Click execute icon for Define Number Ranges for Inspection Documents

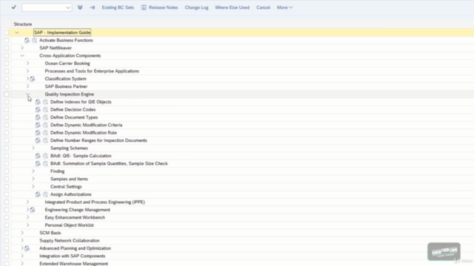point(45,140)
